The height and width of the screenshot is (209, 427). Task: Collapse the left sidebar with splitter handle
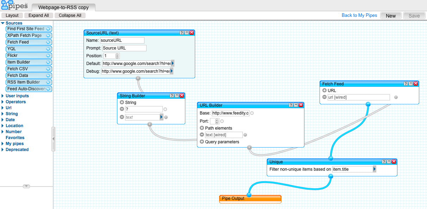point(54,139)
